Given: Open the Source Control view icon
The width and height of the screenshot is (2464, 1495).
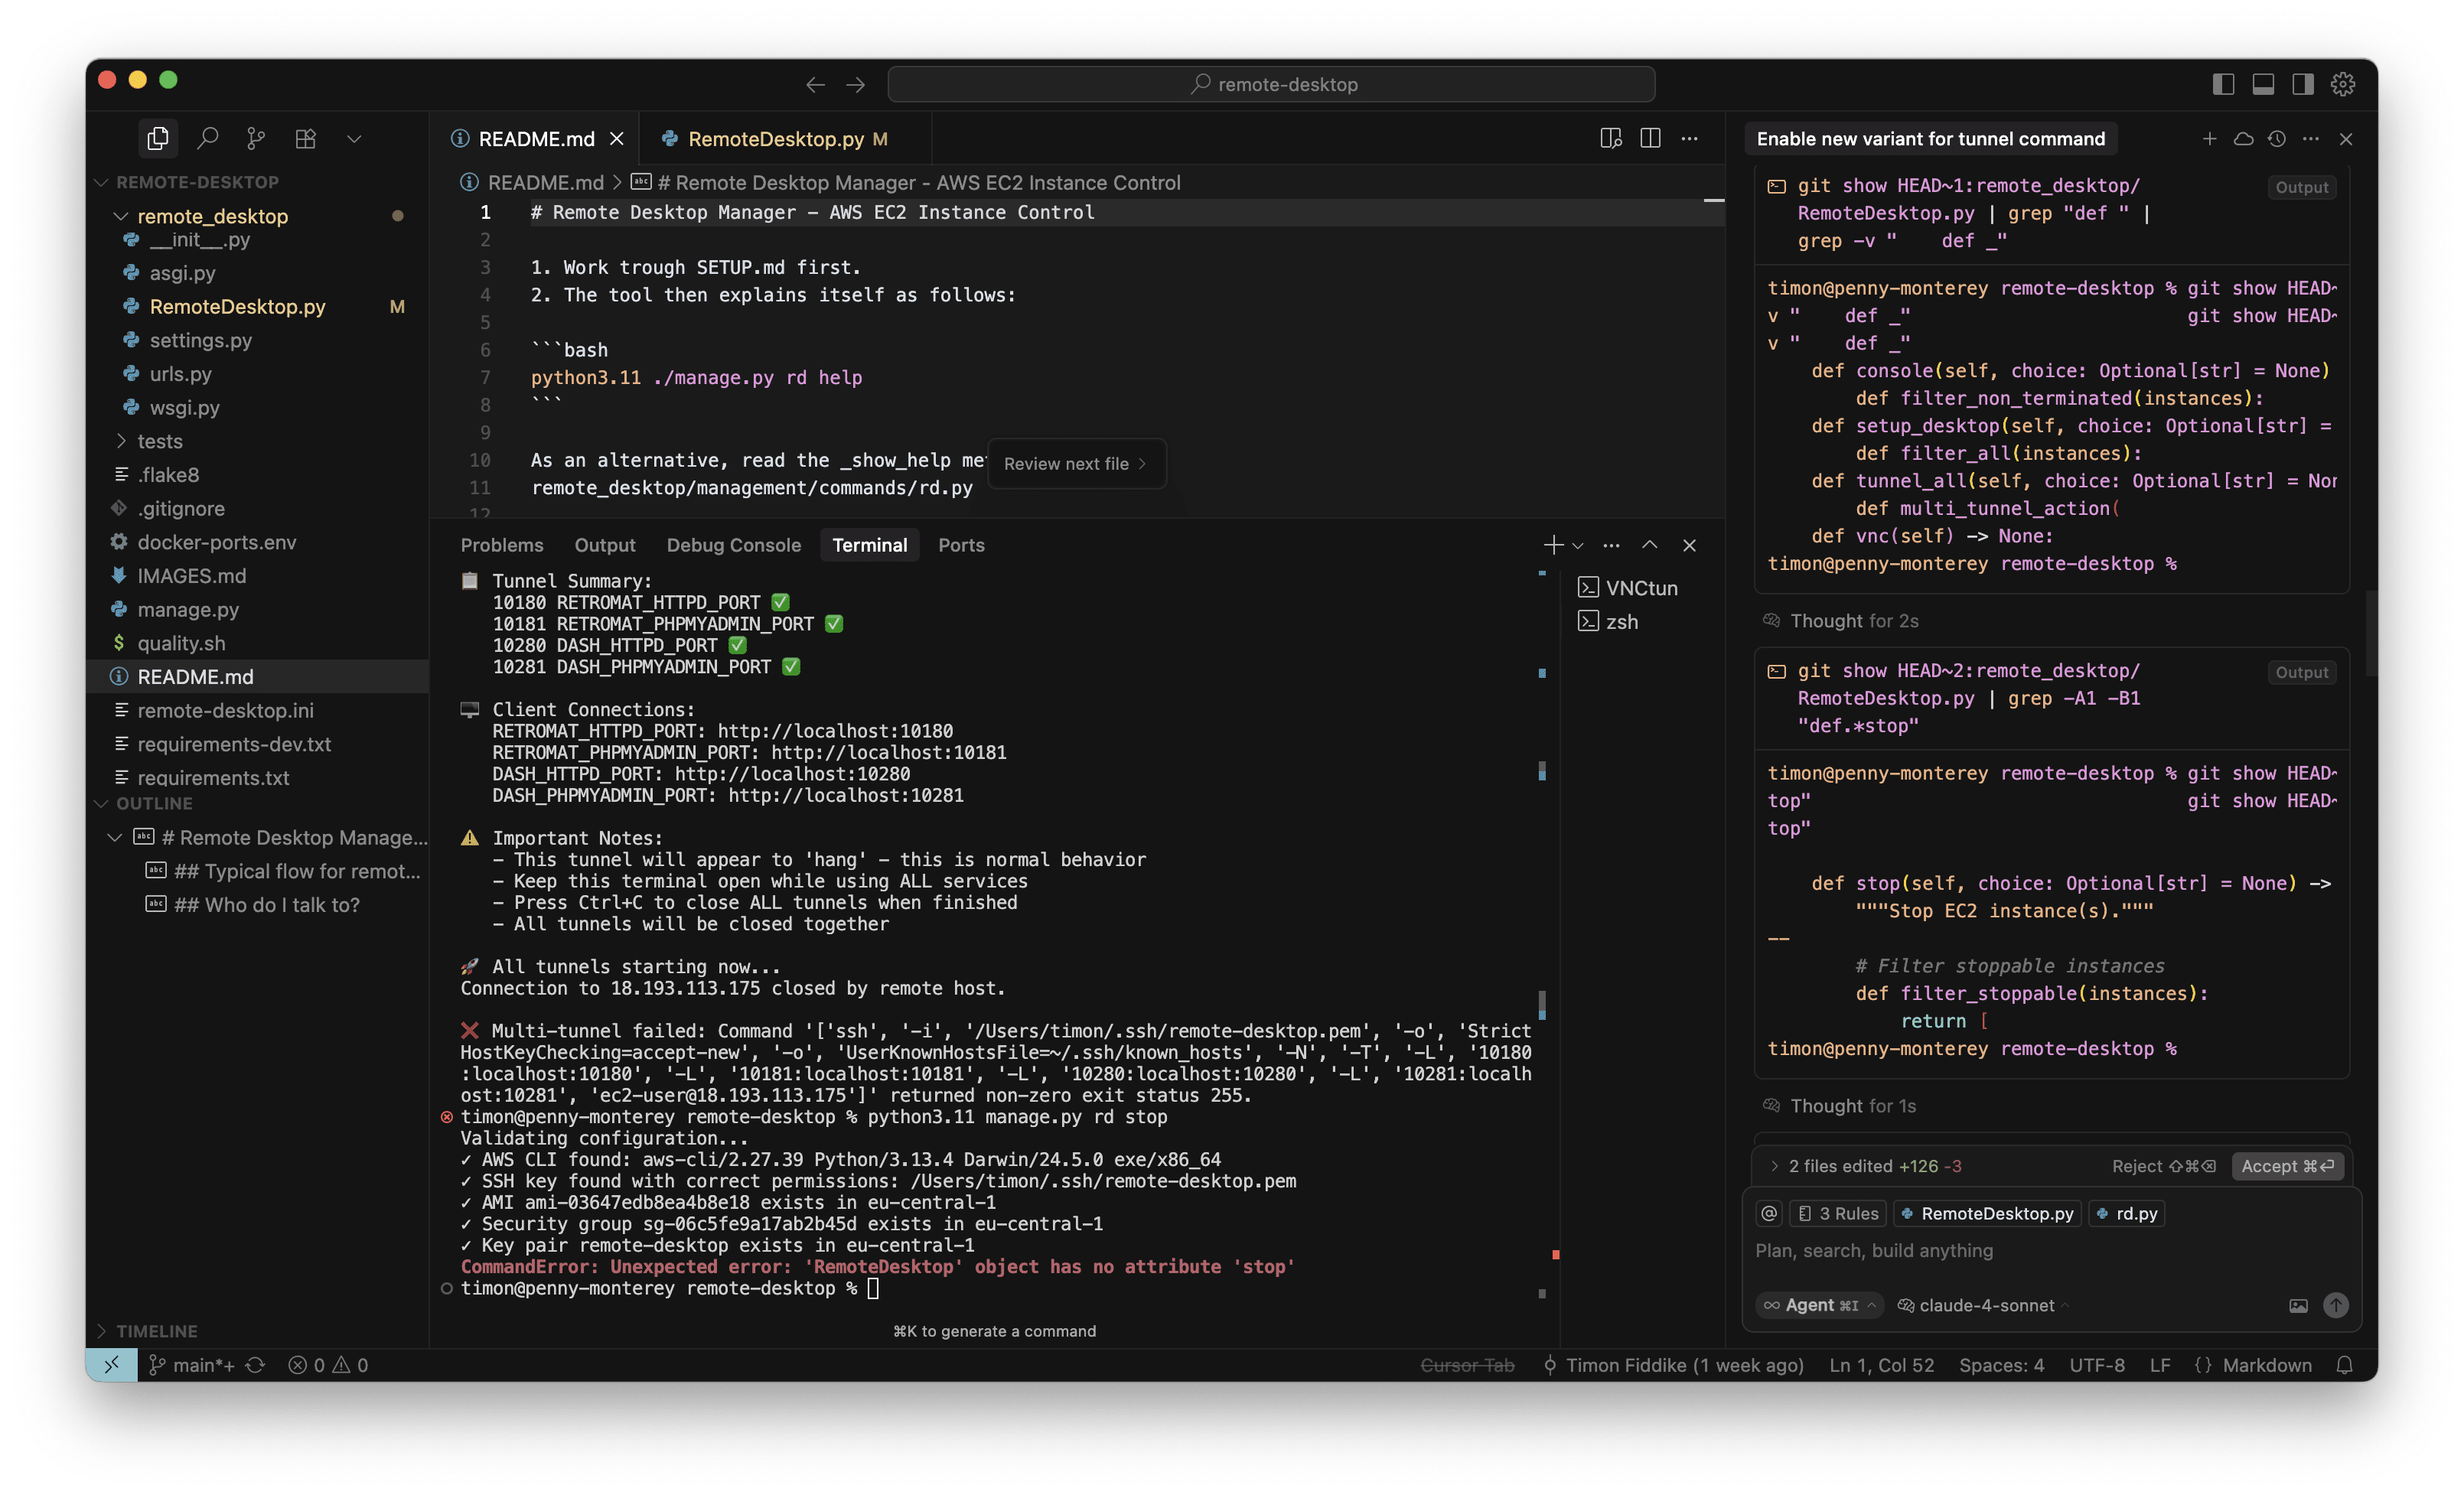Looking at the screenshot, I should (x=256, y=138).
